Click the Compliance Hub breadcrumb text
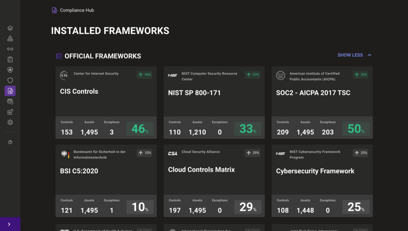This screenshot has width=408, height=231. [x=77, y=10]
